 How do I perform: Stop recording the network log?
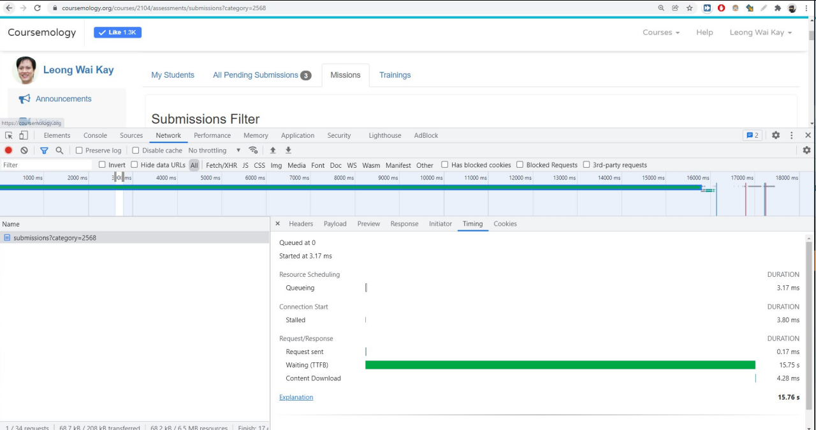[x=8, y=150]
